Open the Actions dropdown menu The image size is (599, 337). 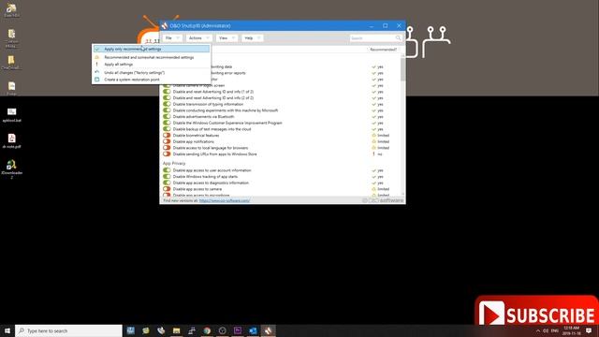198,37
